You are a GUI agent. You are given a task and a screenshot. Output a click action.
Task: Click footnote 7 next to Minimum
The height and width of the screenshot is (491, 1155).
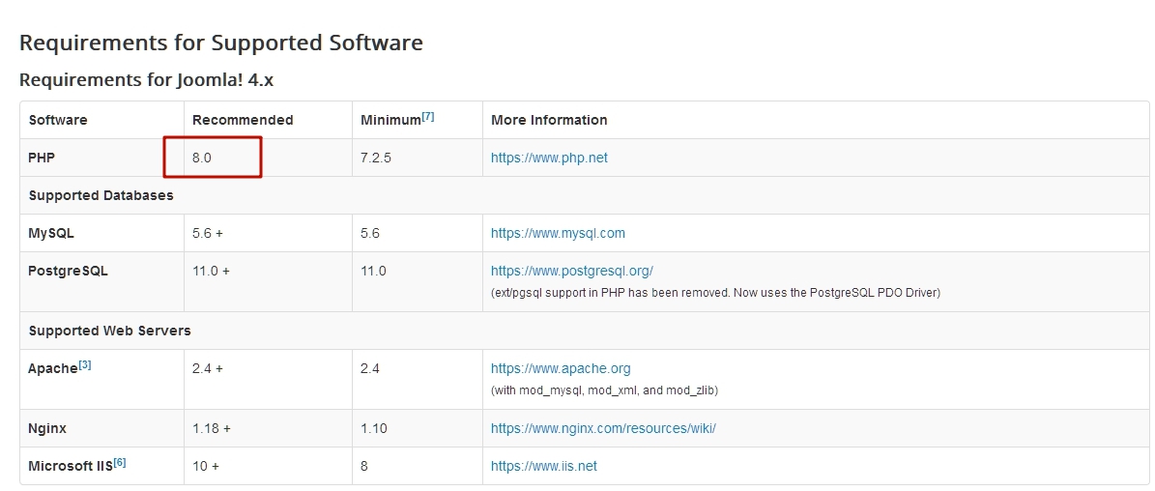(427, 117)
